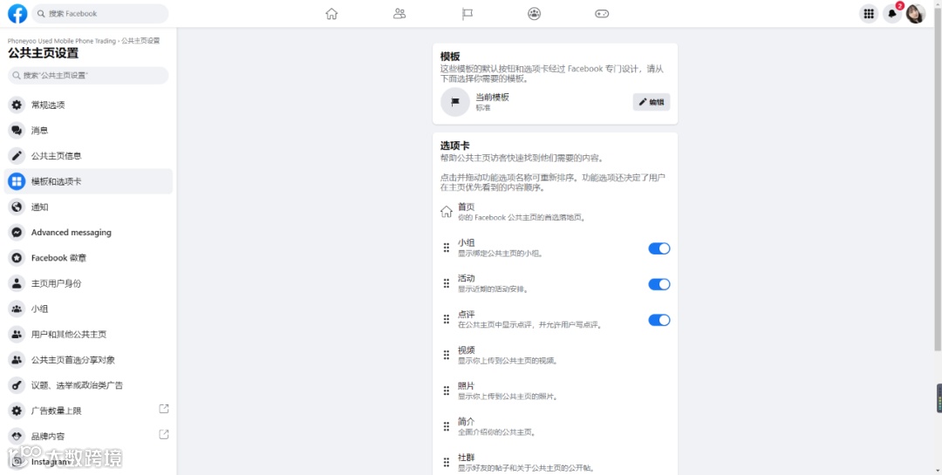Open the Pages flag icon in top navigation
The height and width of the screenshot is (475, 942).
[467, 13]
